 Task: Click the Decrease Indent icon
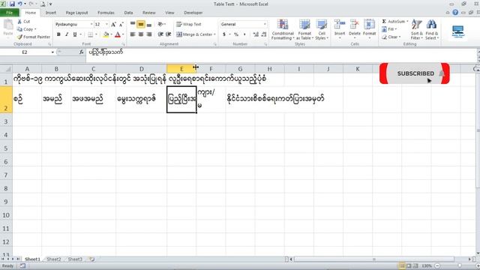tap(160, 34)
